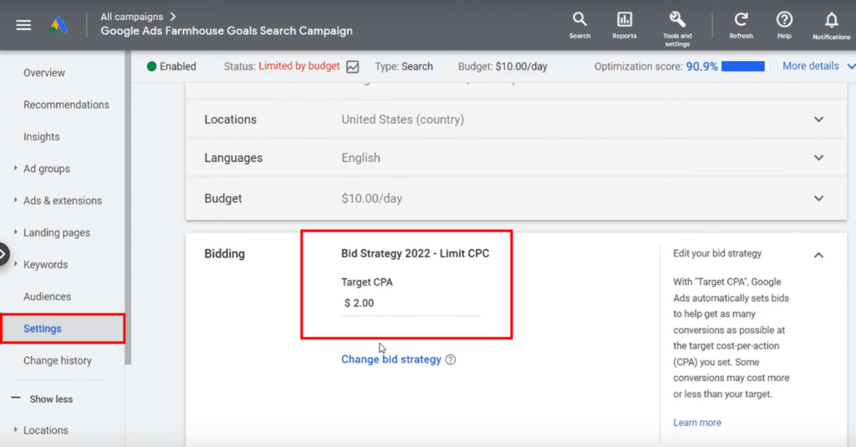Open Audiences page

[x=47, y=297]
